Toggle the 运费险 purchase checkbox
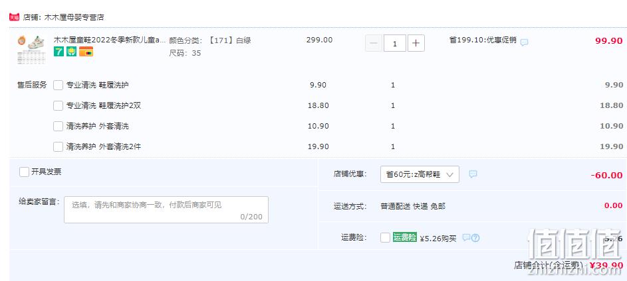This screenshot has height=281, width=627. click(x=386, y=237)
